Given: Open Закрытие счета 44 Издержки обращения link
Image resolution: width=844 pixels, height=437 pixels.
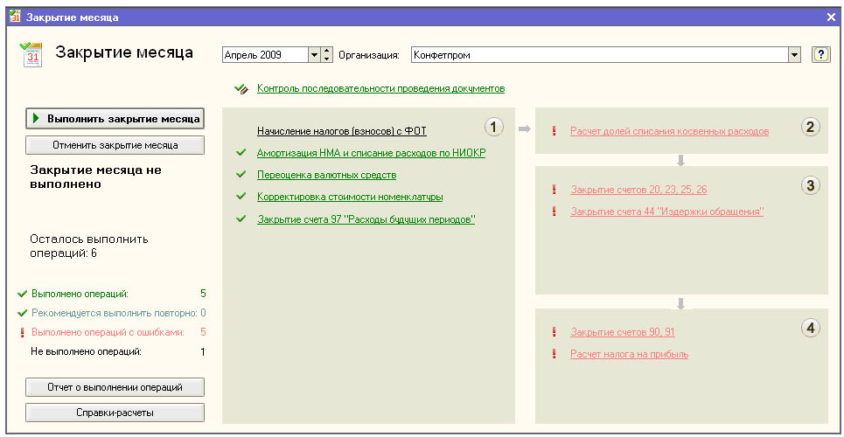Looking at the screenshot, I should tap(667, 212).
